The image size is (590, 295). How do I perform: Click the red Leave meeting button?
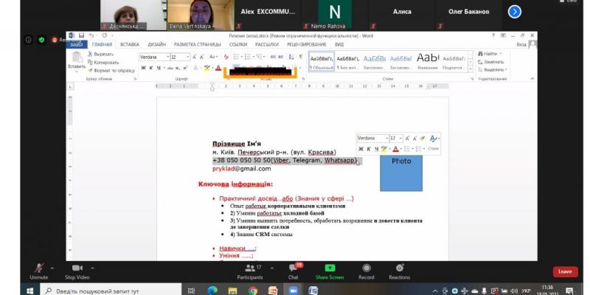(565, 271)
